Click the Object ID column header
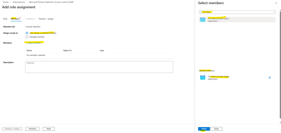 click(68, 50)
